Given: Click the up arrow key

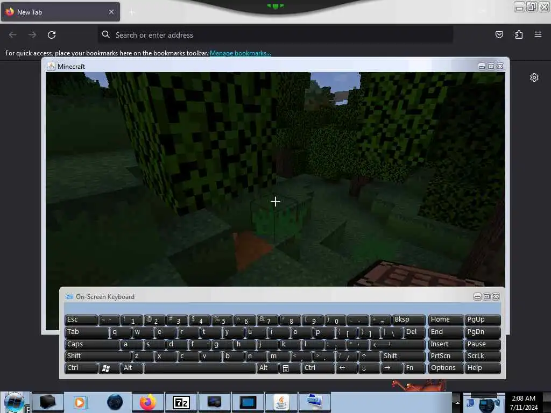Looking at the screenshot, I should click(369, 356).
